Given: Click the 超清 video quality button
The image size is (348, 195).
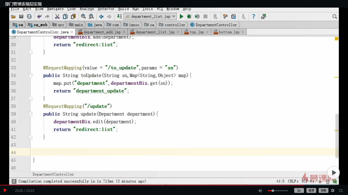Looking at the screenshot, I should pos(311,190).
